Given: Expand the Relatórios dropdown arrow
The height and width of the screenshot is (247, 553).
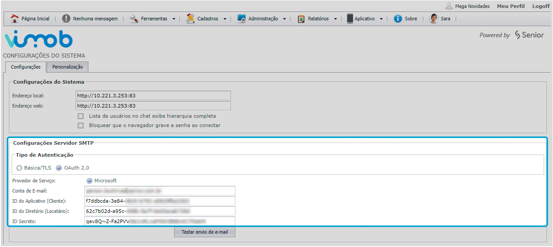Looking at the screenshot, I should click(335, 19).
